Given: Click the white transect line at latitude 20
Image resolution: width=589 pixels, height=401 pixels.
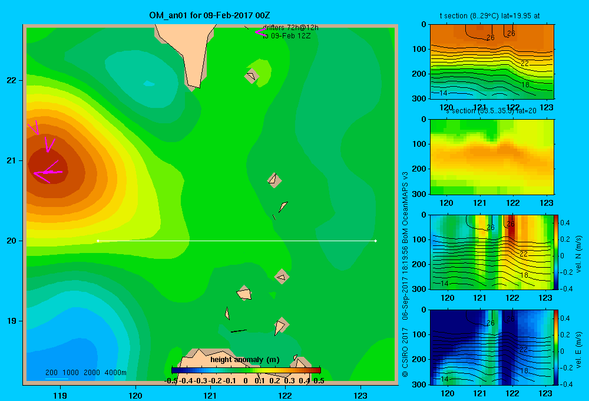Looking at the screenshot, I should (x=237, y=241).
